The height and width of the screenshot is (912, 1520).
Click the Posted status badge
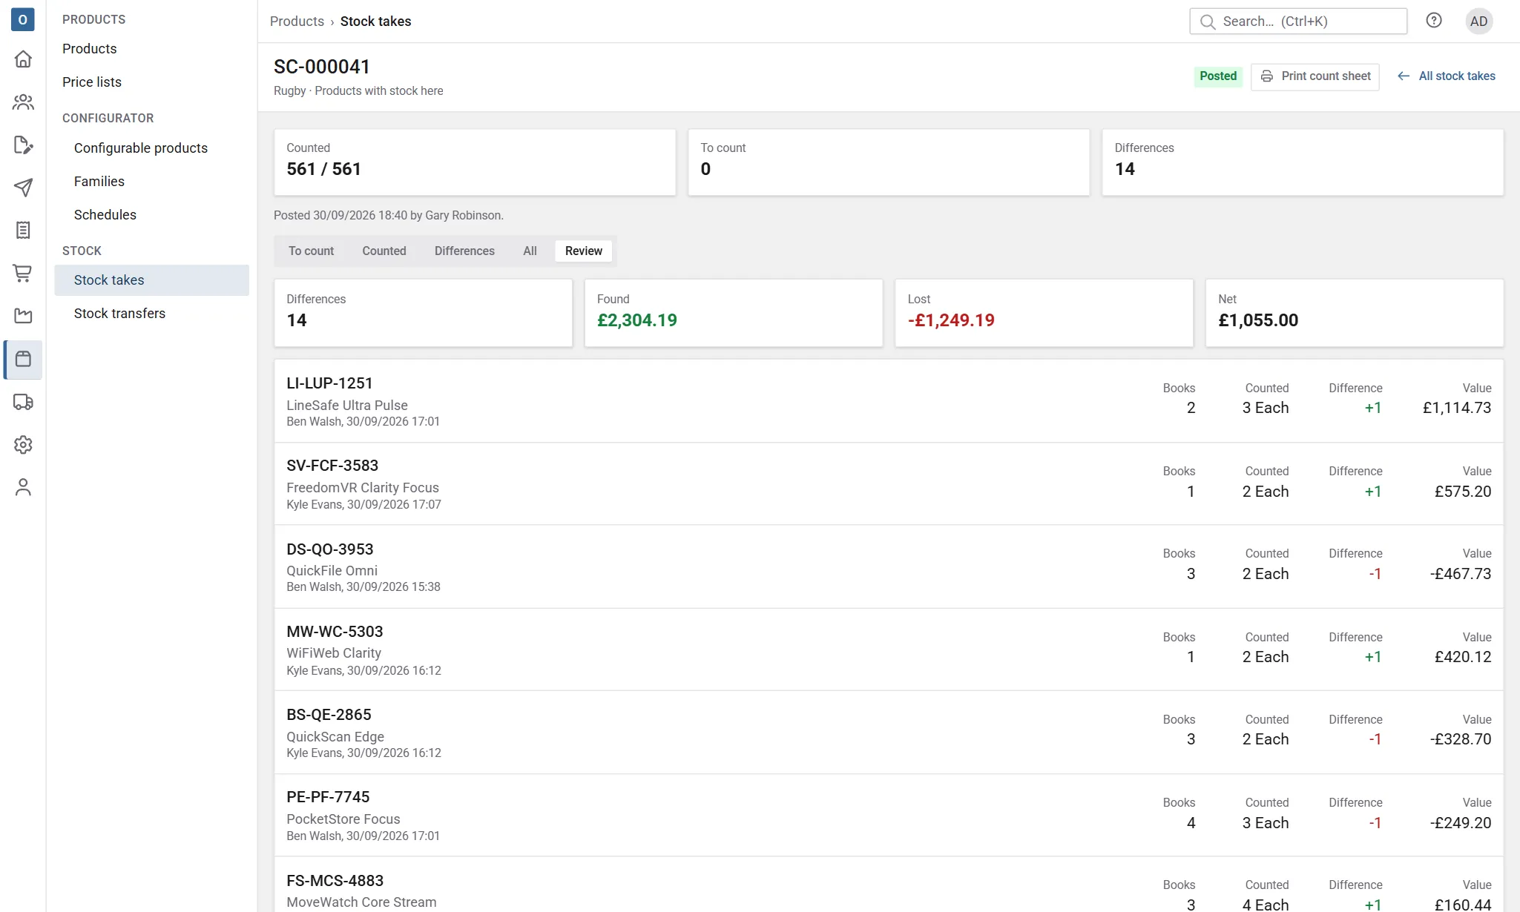(x=1217, y=76)
